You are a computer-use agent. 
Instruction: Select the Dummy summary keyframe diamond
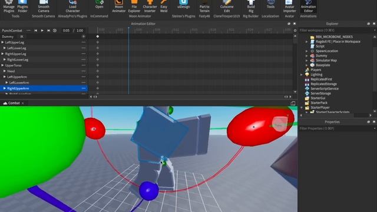pos(98,37)
